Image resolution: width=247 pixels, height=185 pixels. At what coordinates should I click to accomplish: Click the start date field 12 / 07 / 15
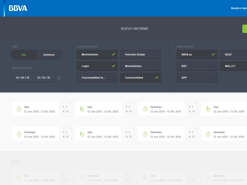pyautogui.click(x=23, y=78)
